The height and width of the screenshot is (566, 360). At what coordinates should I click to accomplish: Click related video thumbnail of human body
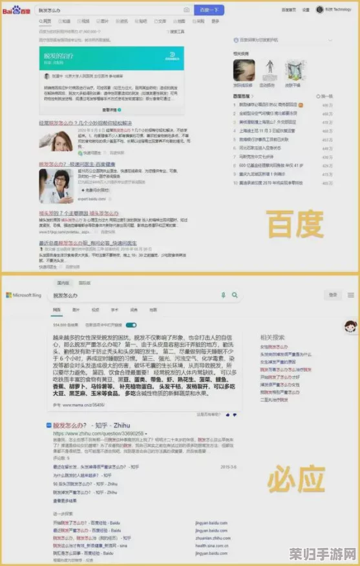[269, 71]
